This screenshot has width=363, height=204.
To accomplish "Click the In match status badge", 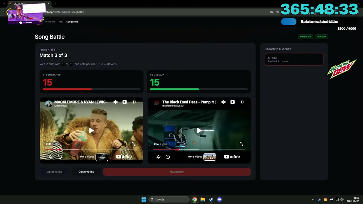I will (x=321, y=37).
